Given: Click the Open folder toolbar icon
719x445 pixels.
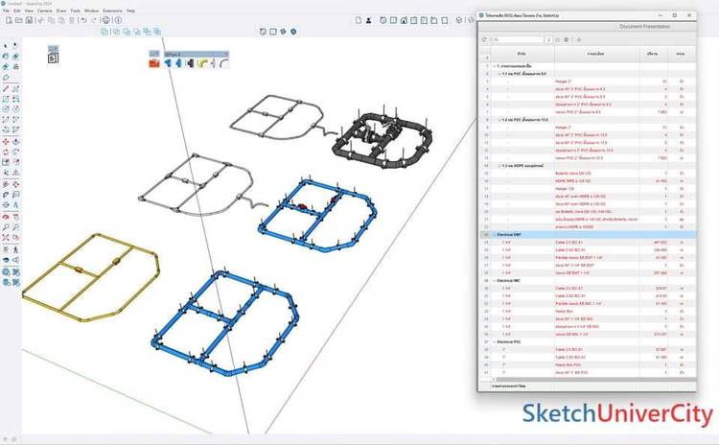Looking at the screenshot, I should coord(19,20).
